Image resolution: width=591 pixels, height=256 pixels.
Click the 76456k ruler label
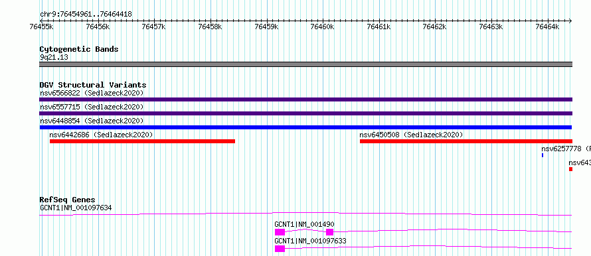(x=98, y=27)
